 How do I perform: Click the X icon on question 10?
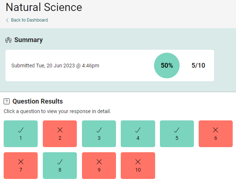pos(138,162)
